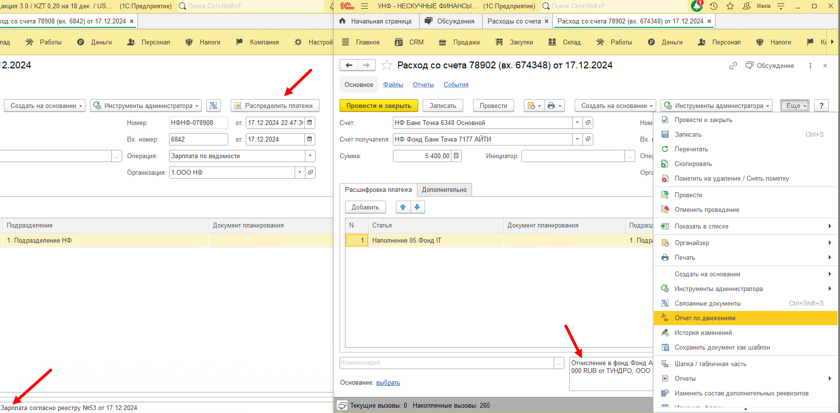
Task: Open the Счет получателя linked item icon
Action: coord(588,139)
